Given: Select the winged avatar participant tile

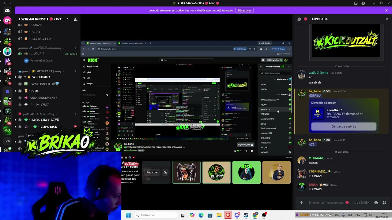Looking at the screenshot, I should click(186, 172).
